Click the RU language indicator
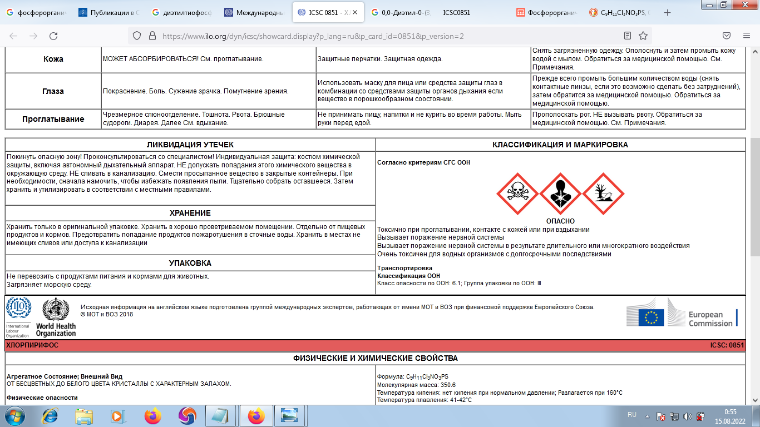The height and width of the screenshot is (427, 760). coord(632,415)
